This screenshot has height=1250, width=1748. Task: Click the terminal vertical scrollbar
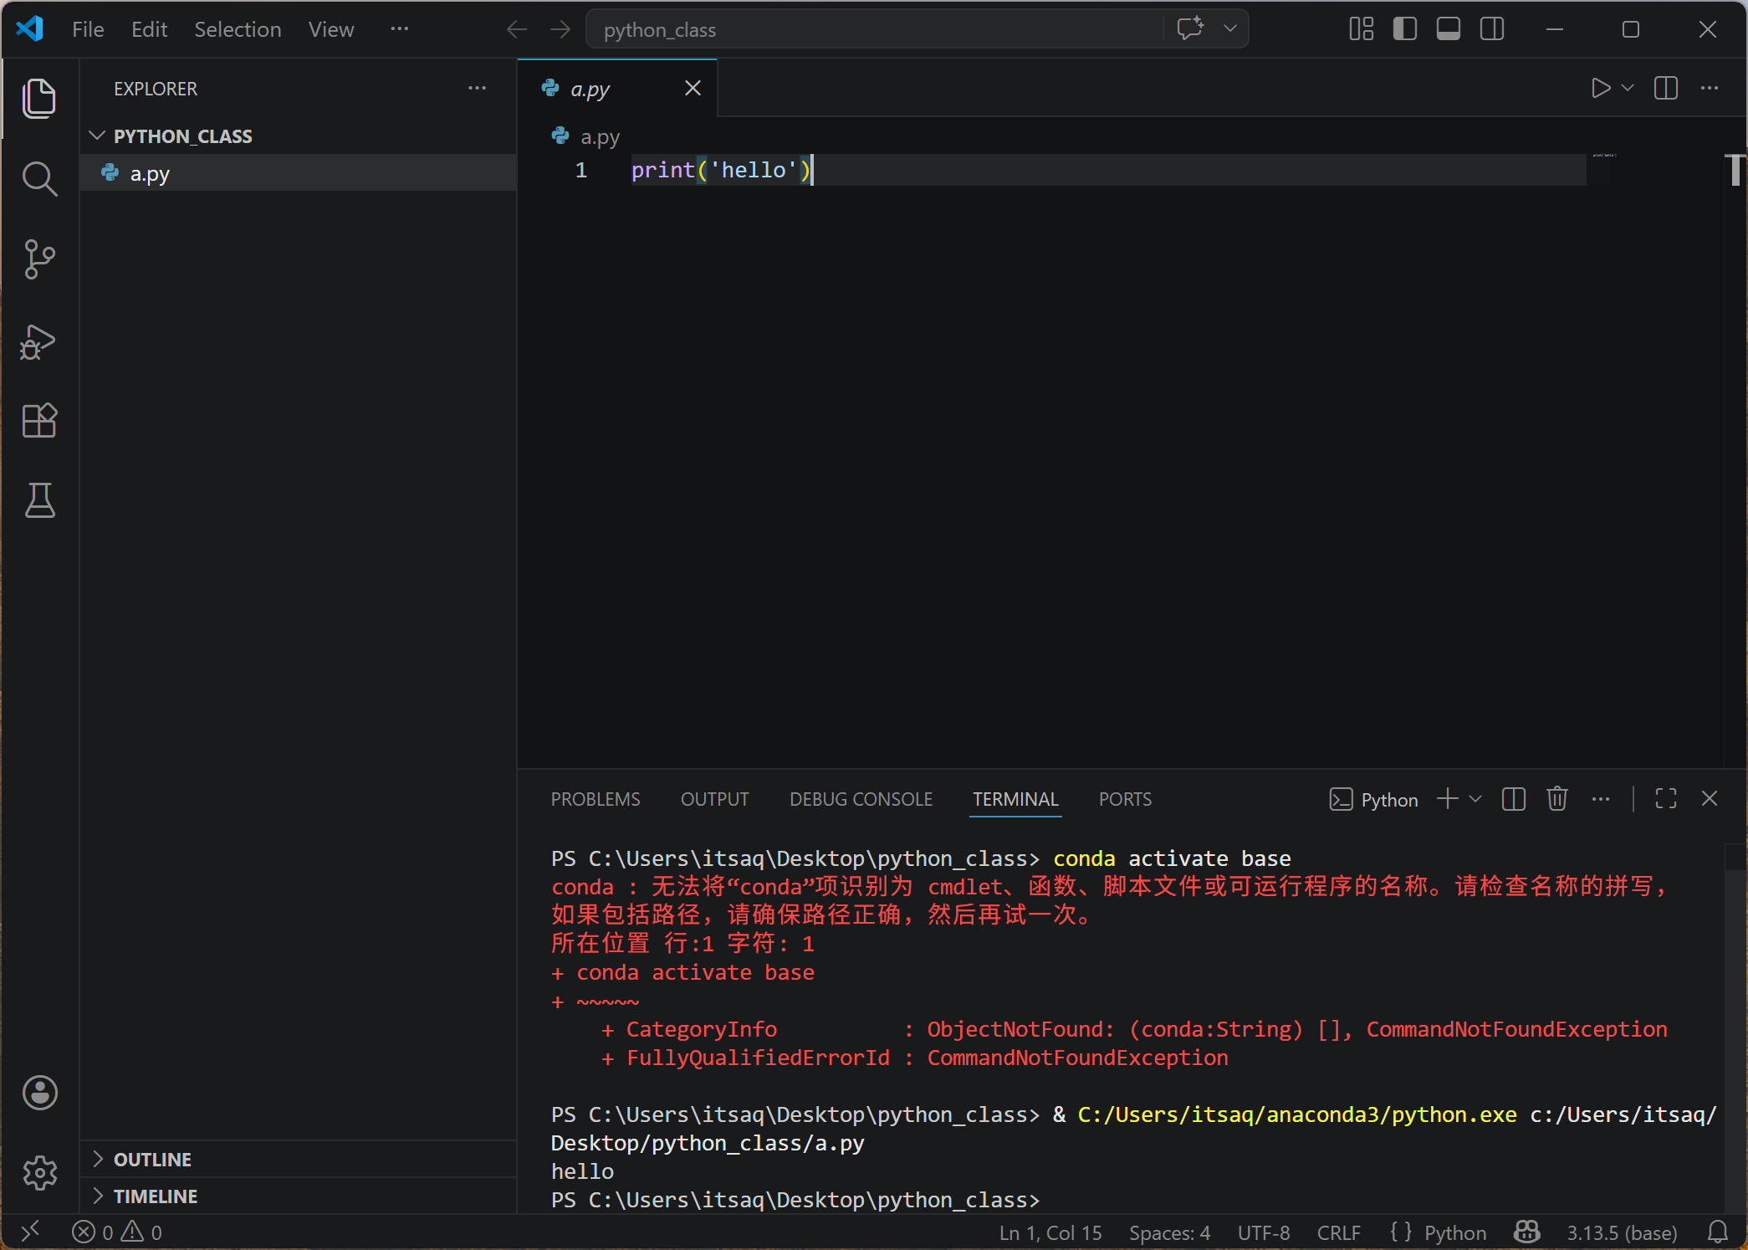click(1735, 858)
